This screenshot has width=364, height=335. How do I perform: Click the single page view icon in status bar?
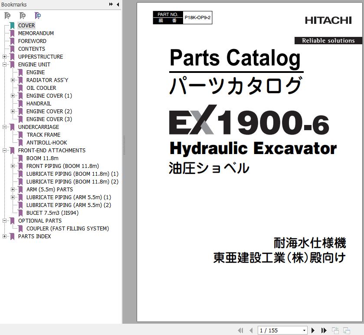pos(335,330)
